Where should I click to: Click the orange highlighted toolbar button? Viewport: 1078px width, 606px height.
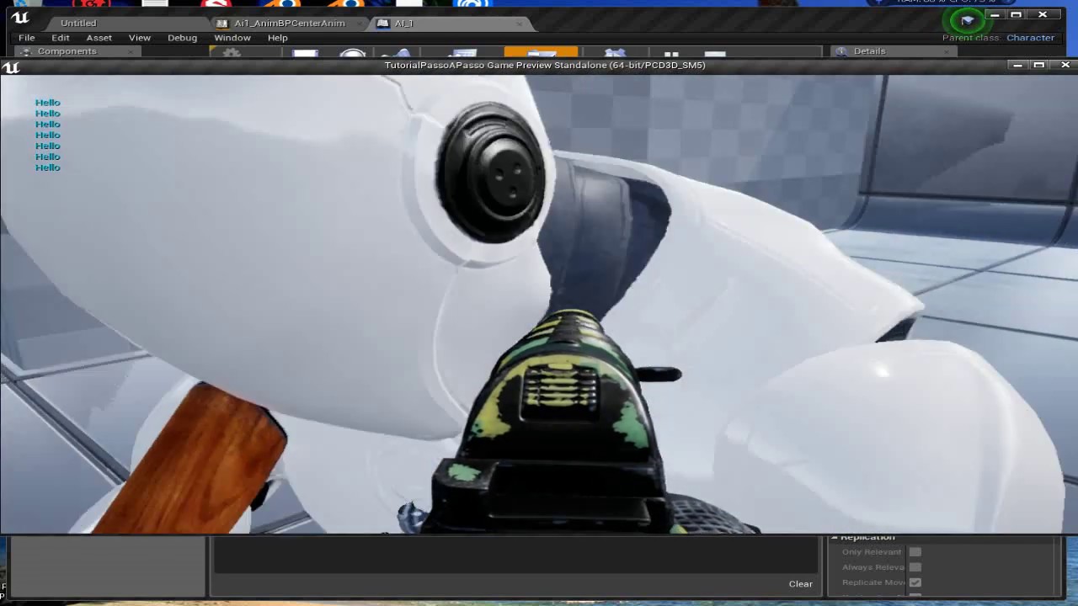pyautogui.click(x=541, y=53)
